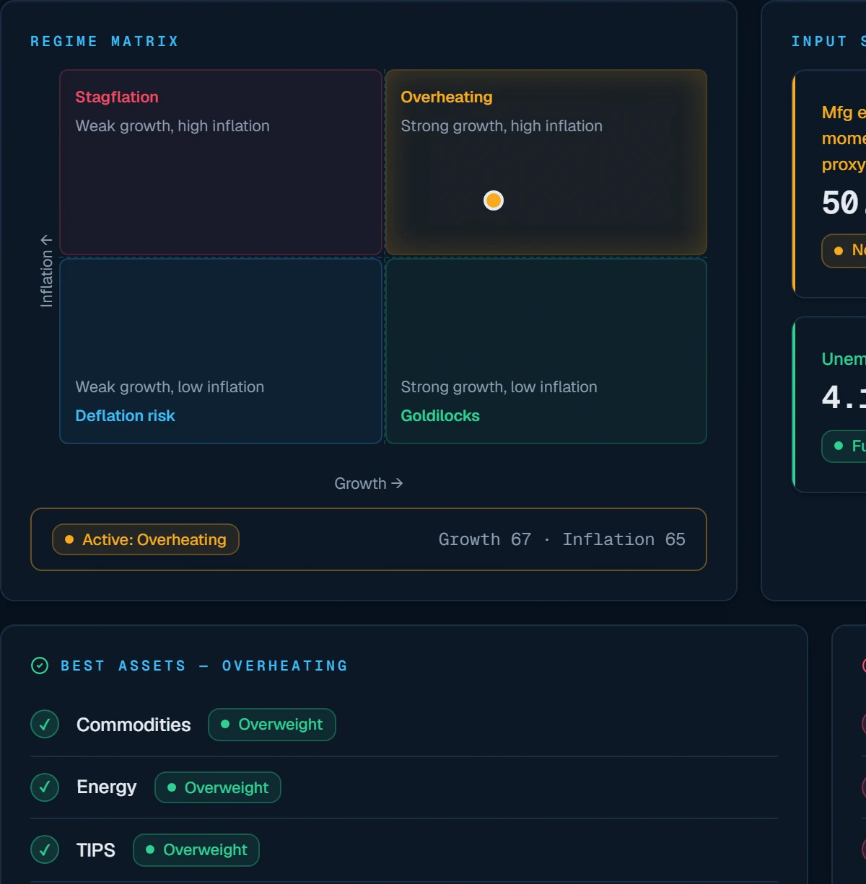This screenshot has height=884, width=866.
Task: Click the Overweight badge for TIPS
Action: pyautogui.click(x=196, y=850)
